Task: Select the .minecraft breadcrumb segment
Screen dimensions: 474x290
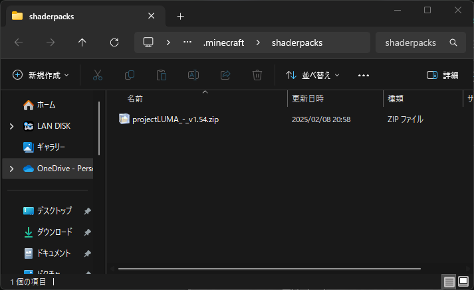Action: point(223,42)
